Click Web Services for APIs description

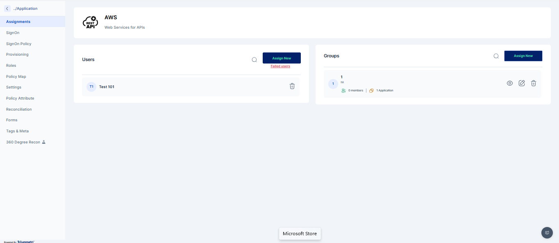click(125, 27)
